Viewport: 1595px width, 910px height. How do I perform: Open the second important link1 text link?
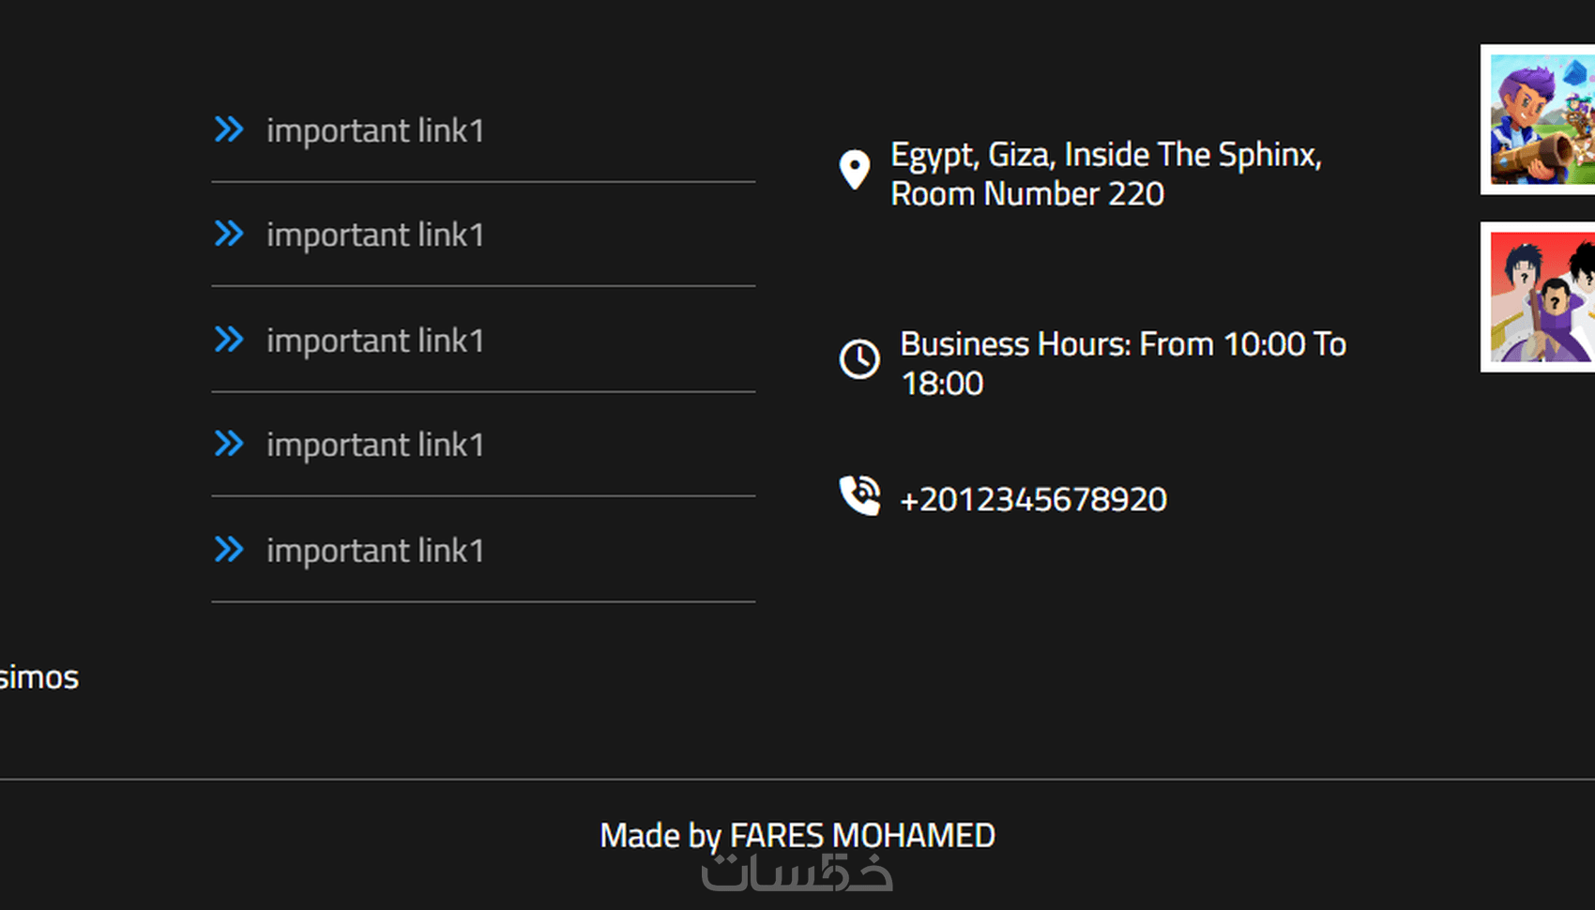[375, 235]
